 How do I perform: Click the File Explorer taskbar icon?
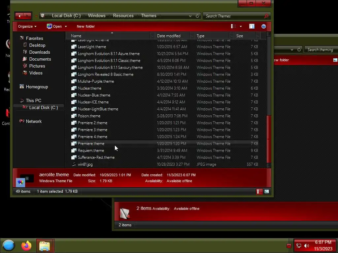(x=45, y=246)
